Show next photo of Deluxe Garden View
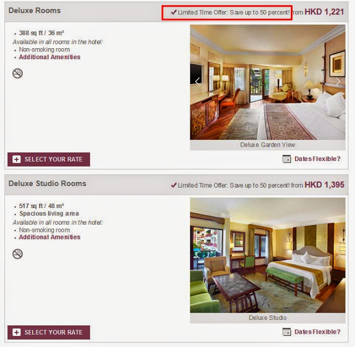This screenshot has width=355, height=347. (x=338, y=81)
